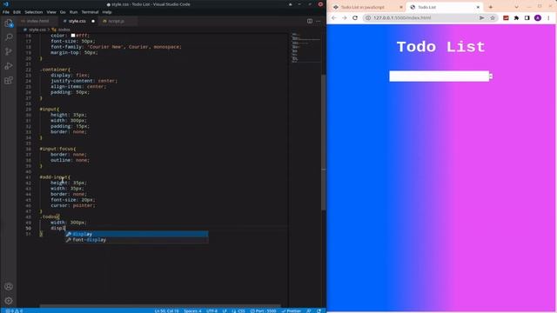
Task: Click the editor horizontal scrollbar at bottom
Action: pyautogui.click(x=160, y=305)
